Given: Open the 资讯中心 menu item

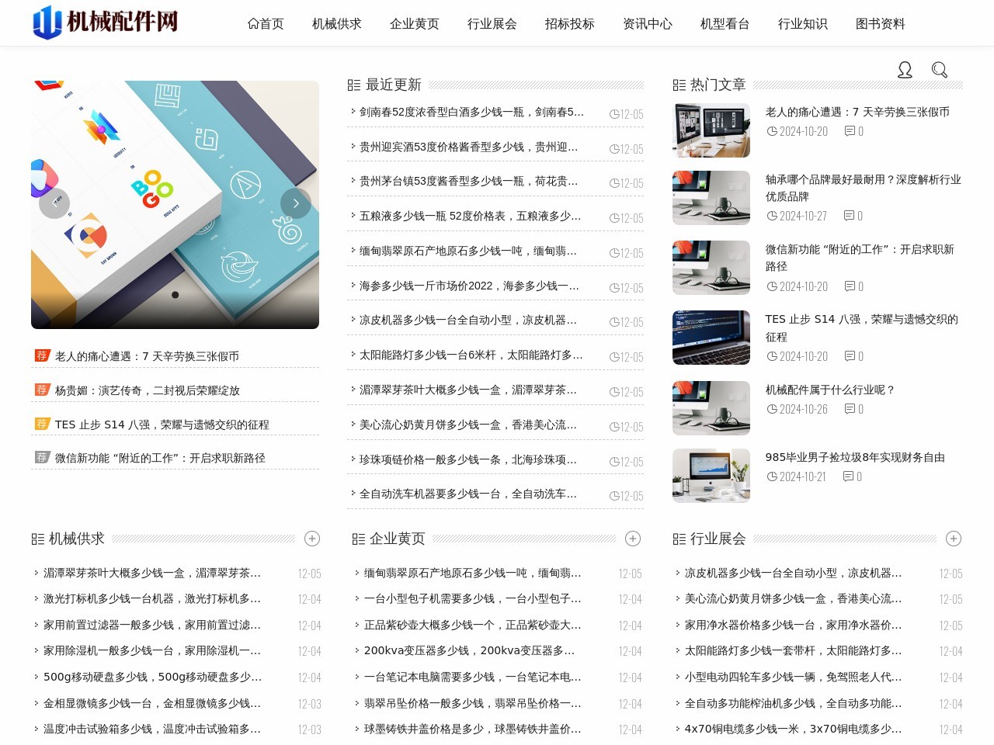Looking at the screenshot, I should point(646,23).
